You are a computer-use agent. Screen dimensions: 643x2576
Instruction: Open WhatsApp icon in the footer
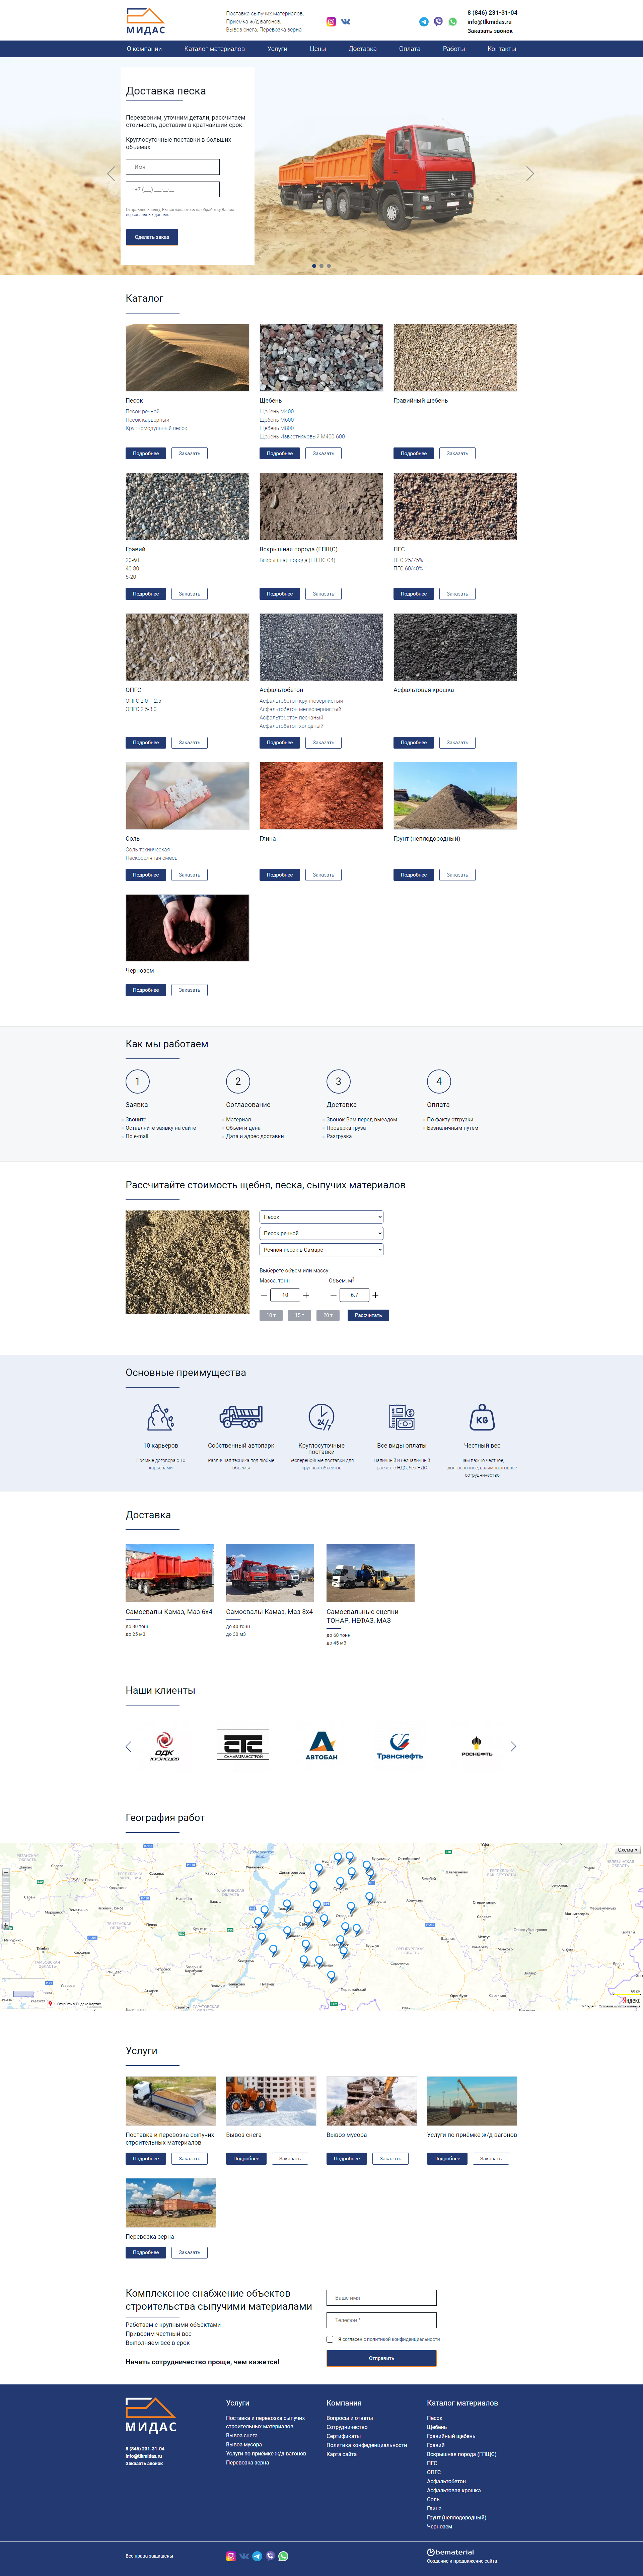coord(283,2556)
